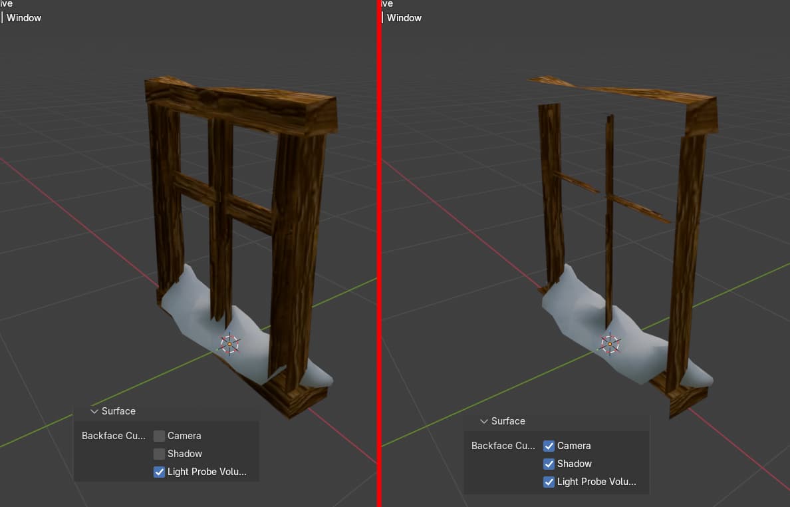Click the 3D cursor in right viewport
Image resolution: width=790 pixels, height=507 pixels.
pyautogui.click(x=610, y=344)
